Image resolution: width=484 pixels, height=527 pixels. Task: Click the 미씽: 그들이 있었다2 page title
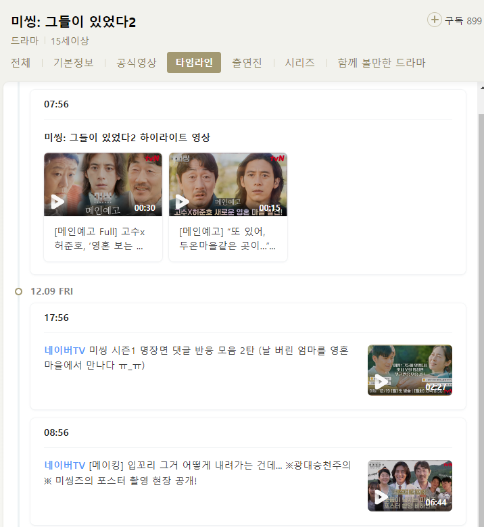73,22
